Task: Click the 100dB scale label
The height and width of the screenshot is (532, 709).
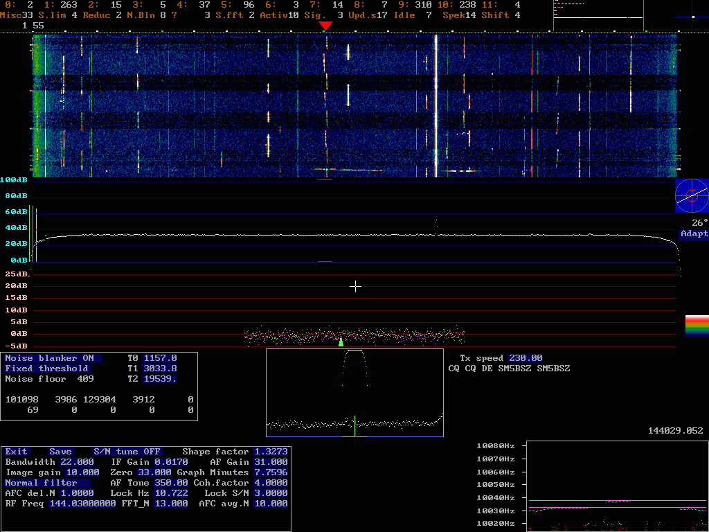Action: click(x=14, y=180)
